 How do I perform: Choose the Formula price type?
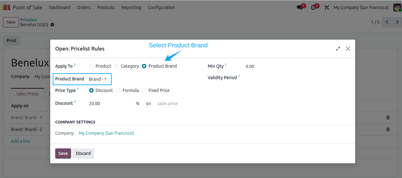118,90
